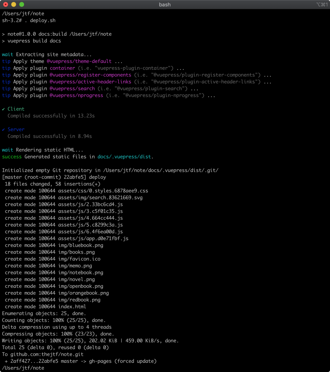Click the '. deploy.sh' command text
Image resolution: width=330 pixels, height=372 pixels.
(40, 20)
